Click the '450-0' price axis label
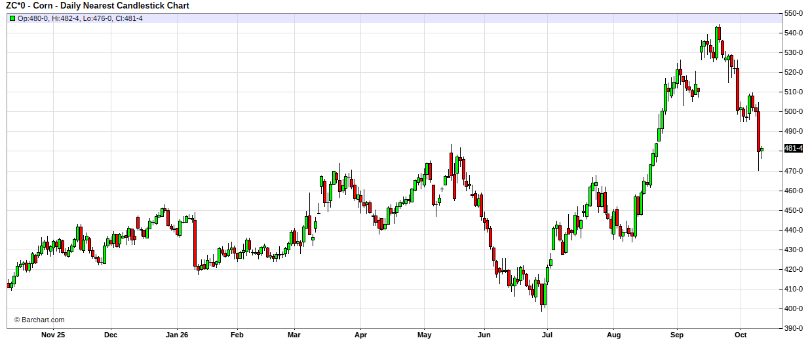The height and width of the screenshot is (355, 810). tap(794, 210)
